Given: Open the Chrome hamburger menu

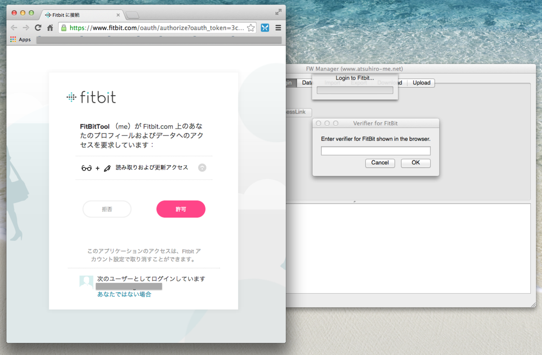Looking at the screenshot, I should click(x=278, y=28).
